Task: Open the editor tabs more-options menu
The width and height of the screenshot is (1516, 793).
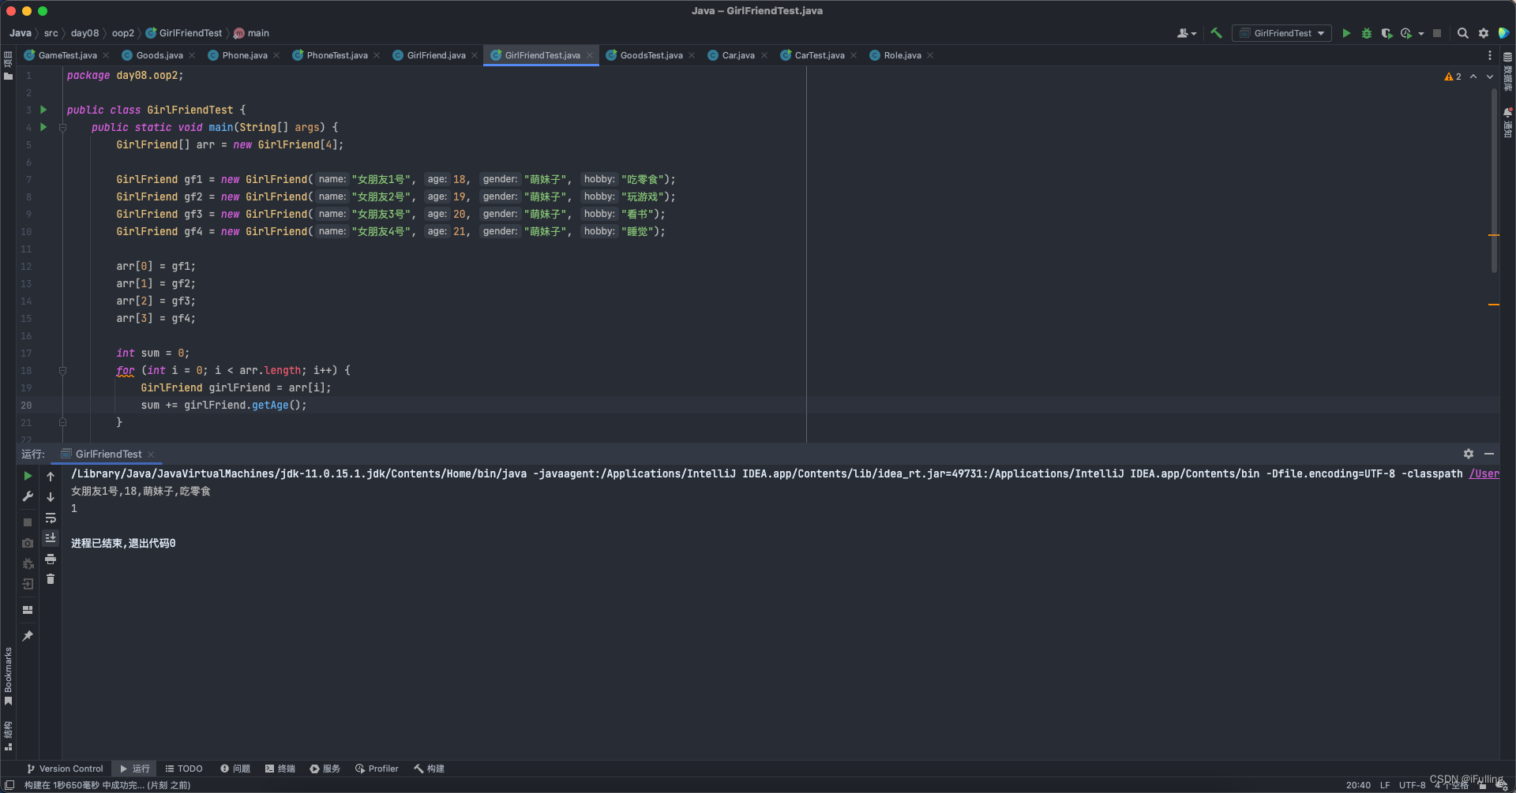Action: click(1490, 55)
